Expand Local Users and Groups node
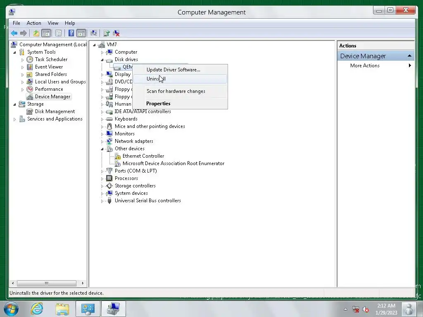The height and width of the screenshot is (317, 423). tap(22, 82)
